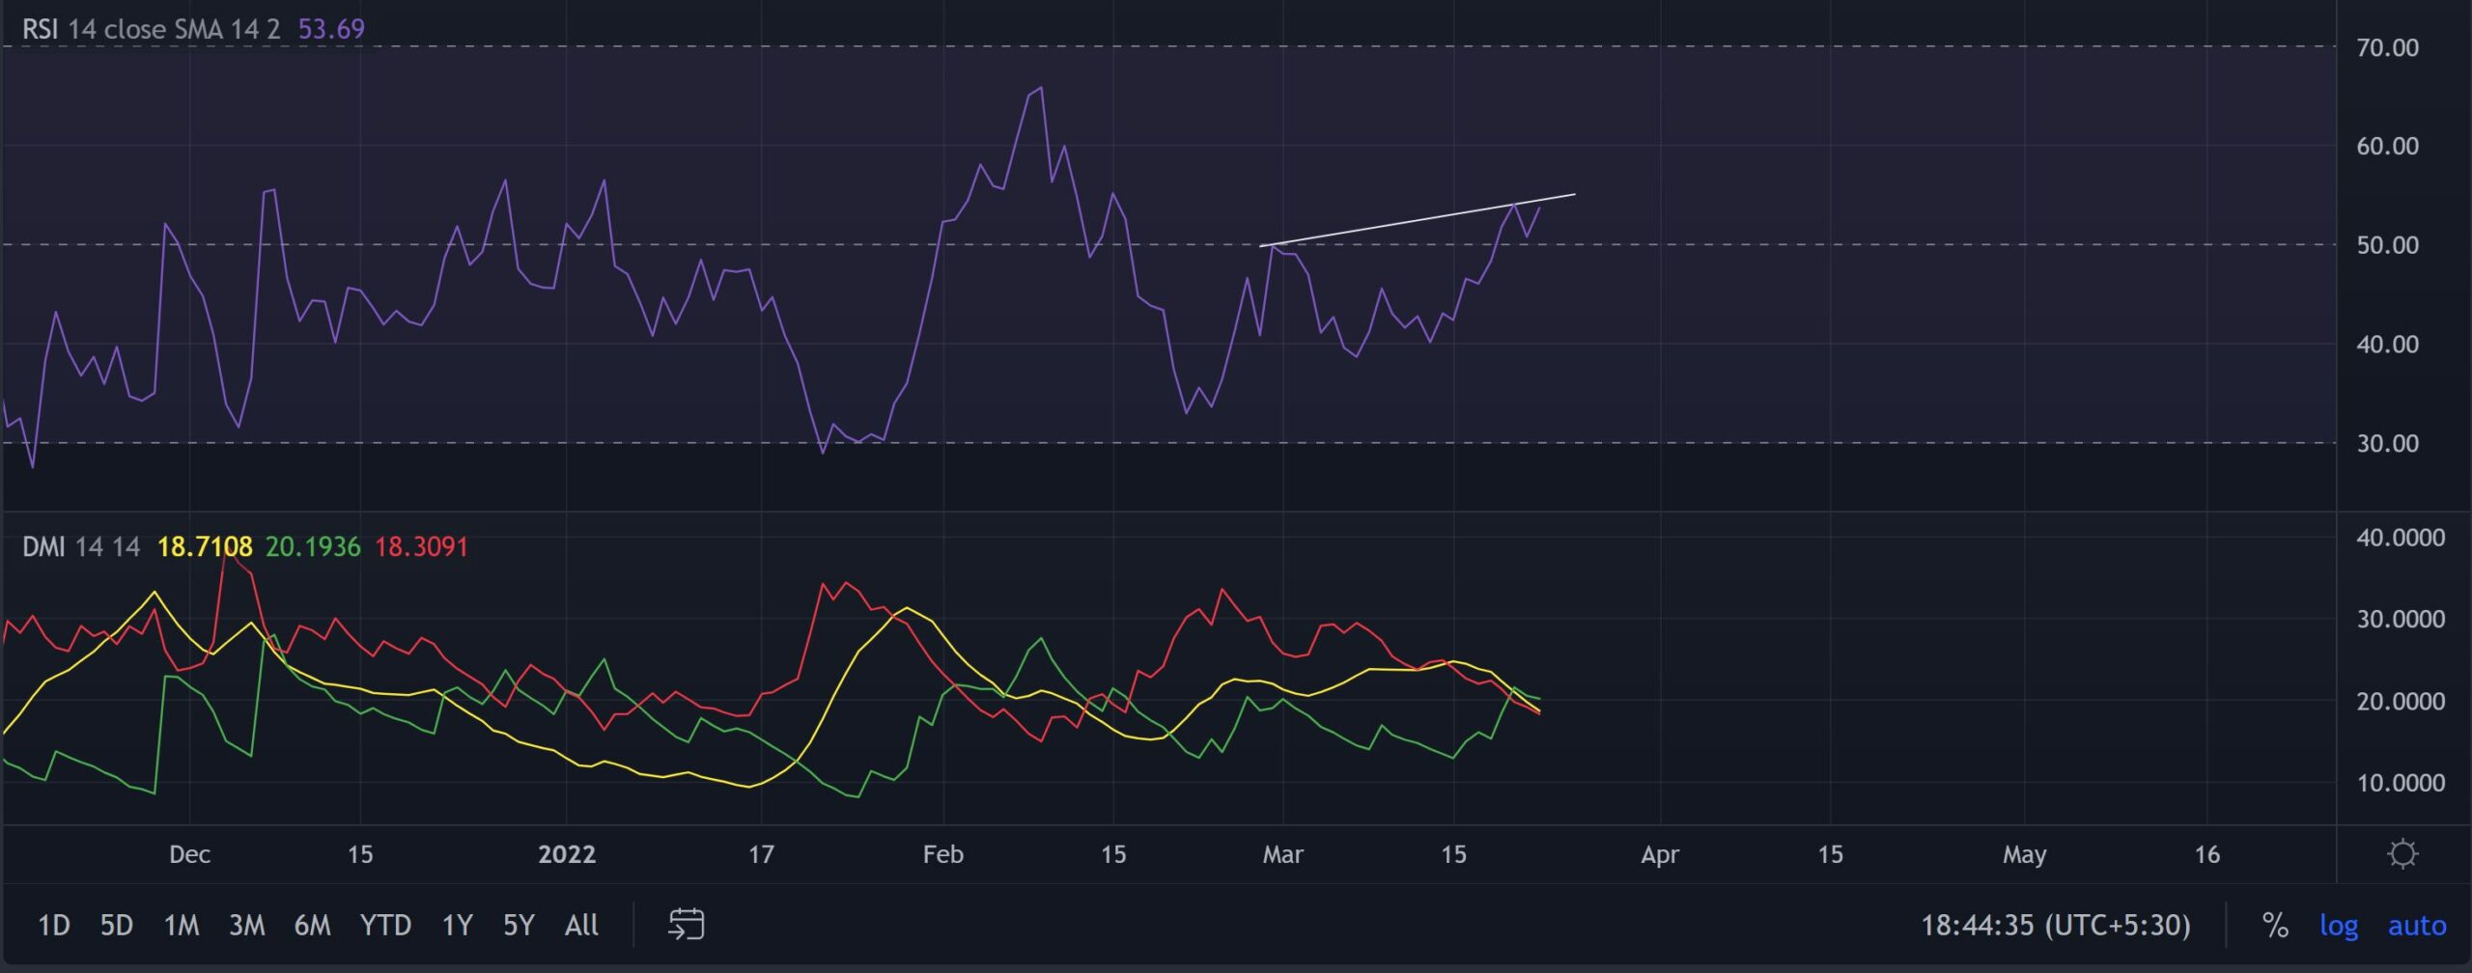Set range to 5Y
Screen dimensions: 2472x973
pos(520,926)
